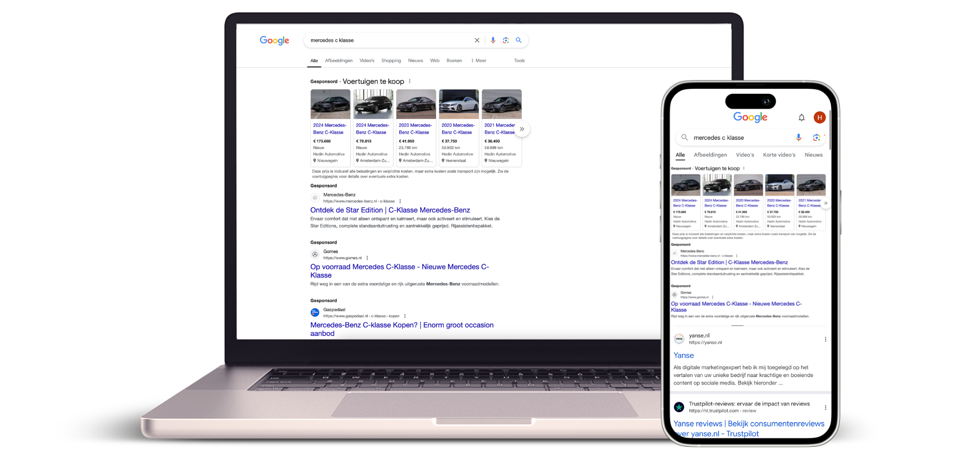Tap the notification bell icon on the phone
The width and height of the screenshot is (979, 459).
[x=802, y=117]
